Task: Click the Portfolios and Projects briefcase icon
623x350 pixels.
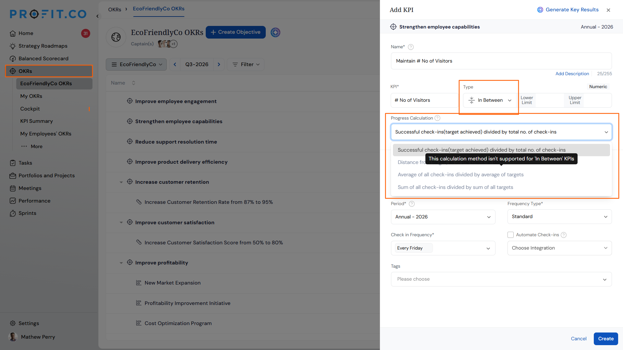Action: click(13, 176)
